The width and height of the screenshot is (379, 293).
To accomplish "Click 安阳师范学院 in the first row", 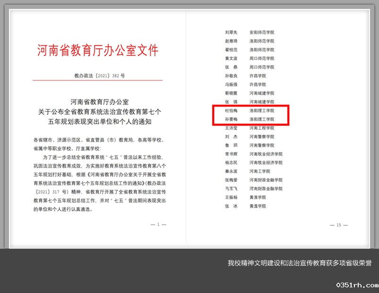I will pos(262,32).
